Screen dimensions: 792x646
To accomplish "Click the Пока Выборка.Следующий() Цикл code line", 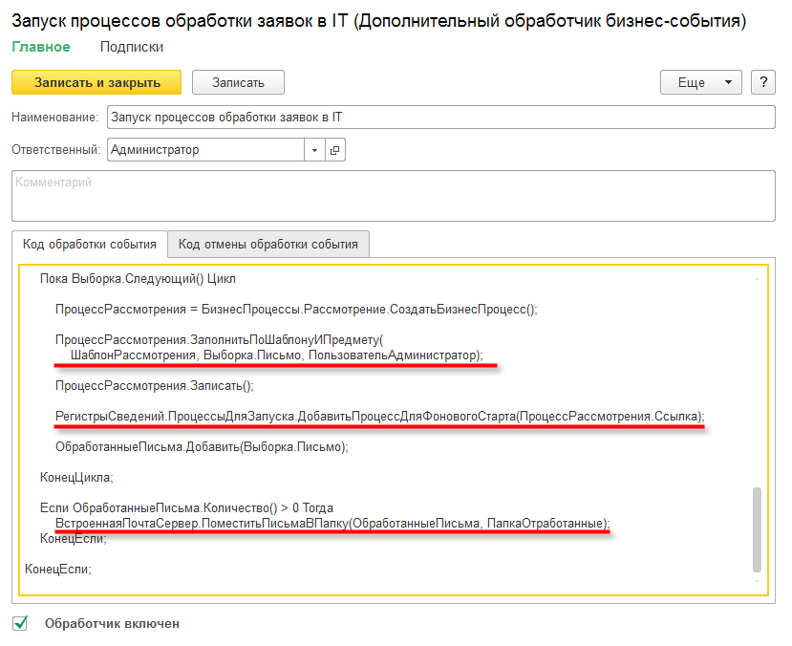I will [x=138, y=279].
